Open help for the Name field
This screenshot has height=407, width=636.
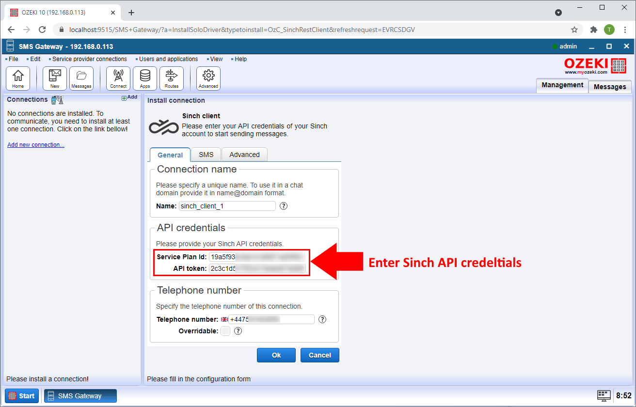284,206
